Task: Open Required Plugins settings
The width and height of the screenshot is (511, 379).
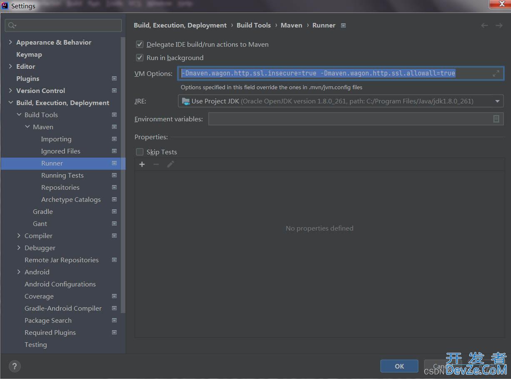Action: click(50, 332)
